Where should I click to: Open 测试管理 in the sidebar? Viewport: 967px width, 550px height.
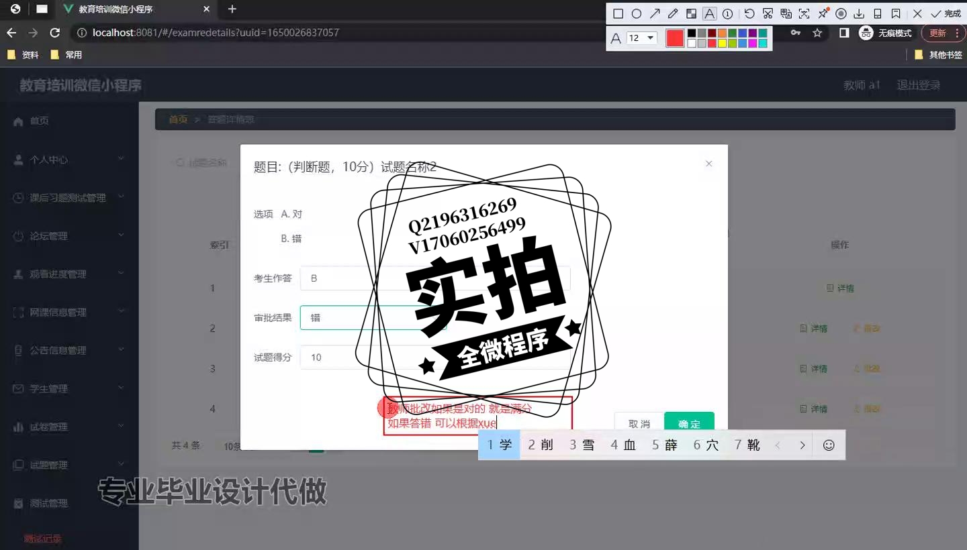tap(69, 503)
